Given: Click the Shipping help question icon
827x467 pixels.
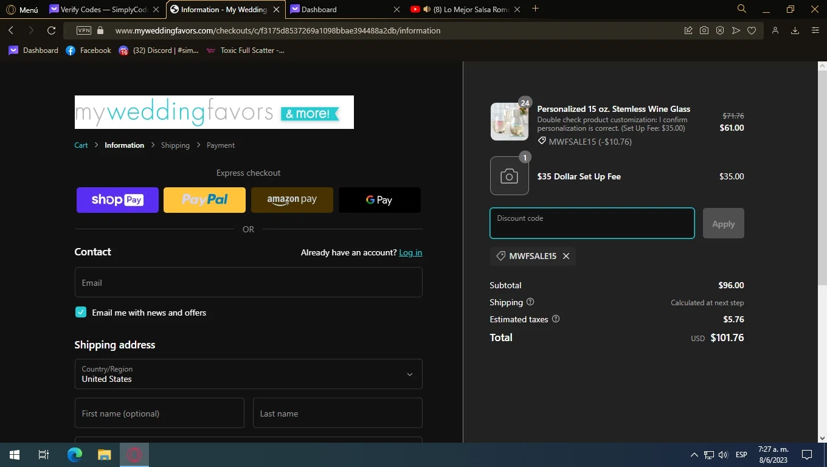Looking at the screenshot, I should 530,302.
